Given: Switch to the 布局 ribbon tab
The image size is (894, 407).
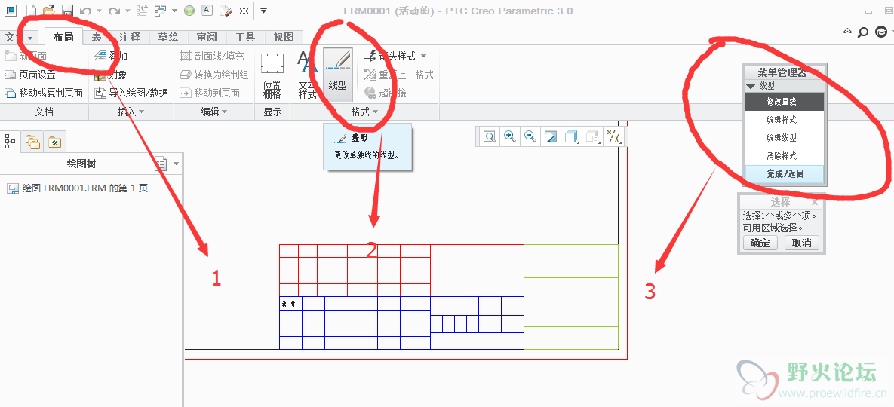Looking at the screenshot, I should point(63,38).
